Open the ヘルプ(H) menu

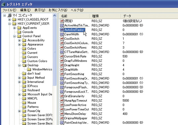(x=77, y=10)
